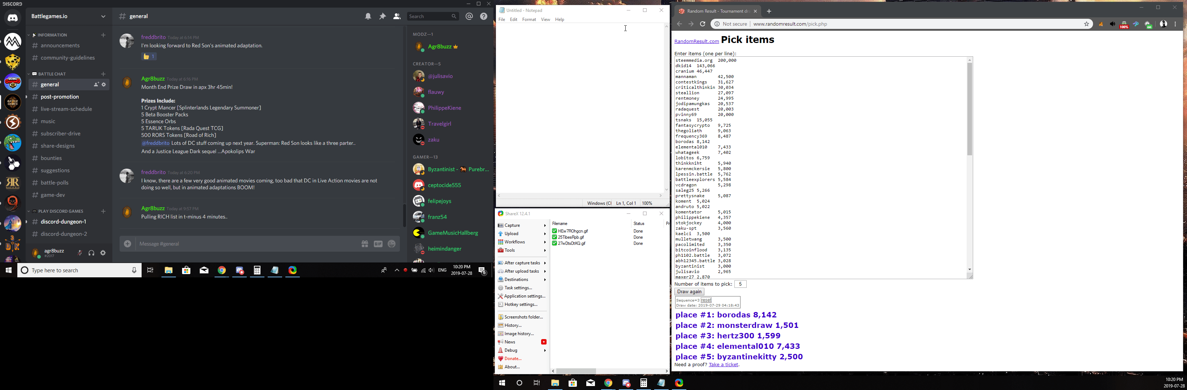Open the GIF picker in message box
This screenshot has height=390, width=1187.
378,244
